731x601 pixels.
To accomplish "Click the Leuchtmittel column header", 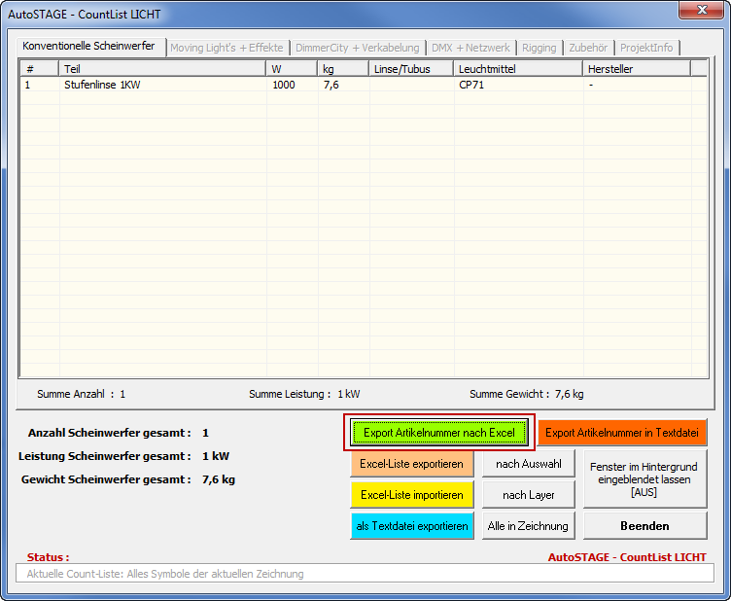I will pyautogui.click(x=517, y=68).
